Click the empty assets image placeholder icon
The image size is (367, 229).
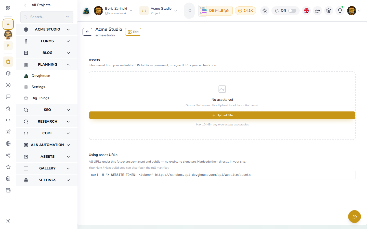click(222, 89)
